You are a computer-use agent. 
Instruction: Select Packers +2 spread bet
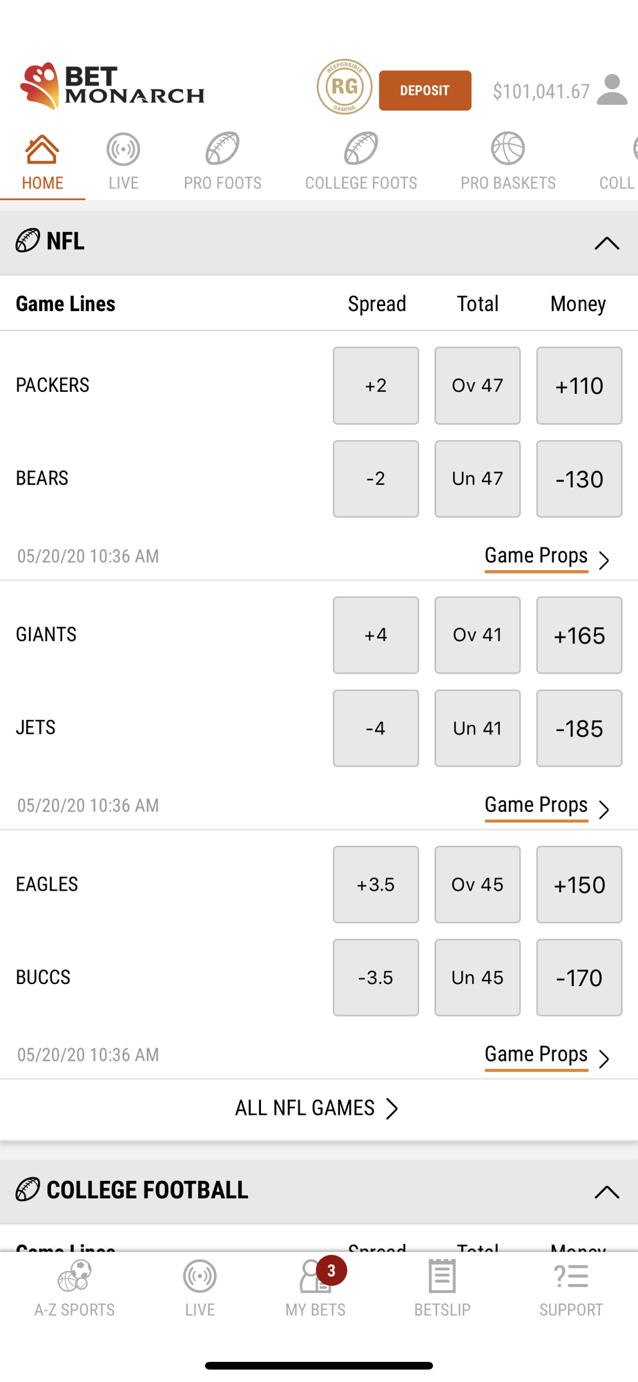[x=376, y=386]
